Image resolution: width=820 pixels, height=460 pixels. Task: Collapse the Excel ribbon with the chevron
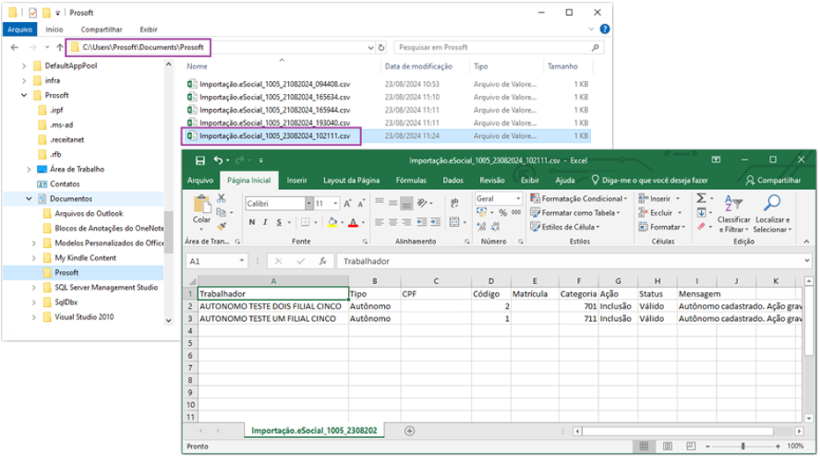(806, 241)
